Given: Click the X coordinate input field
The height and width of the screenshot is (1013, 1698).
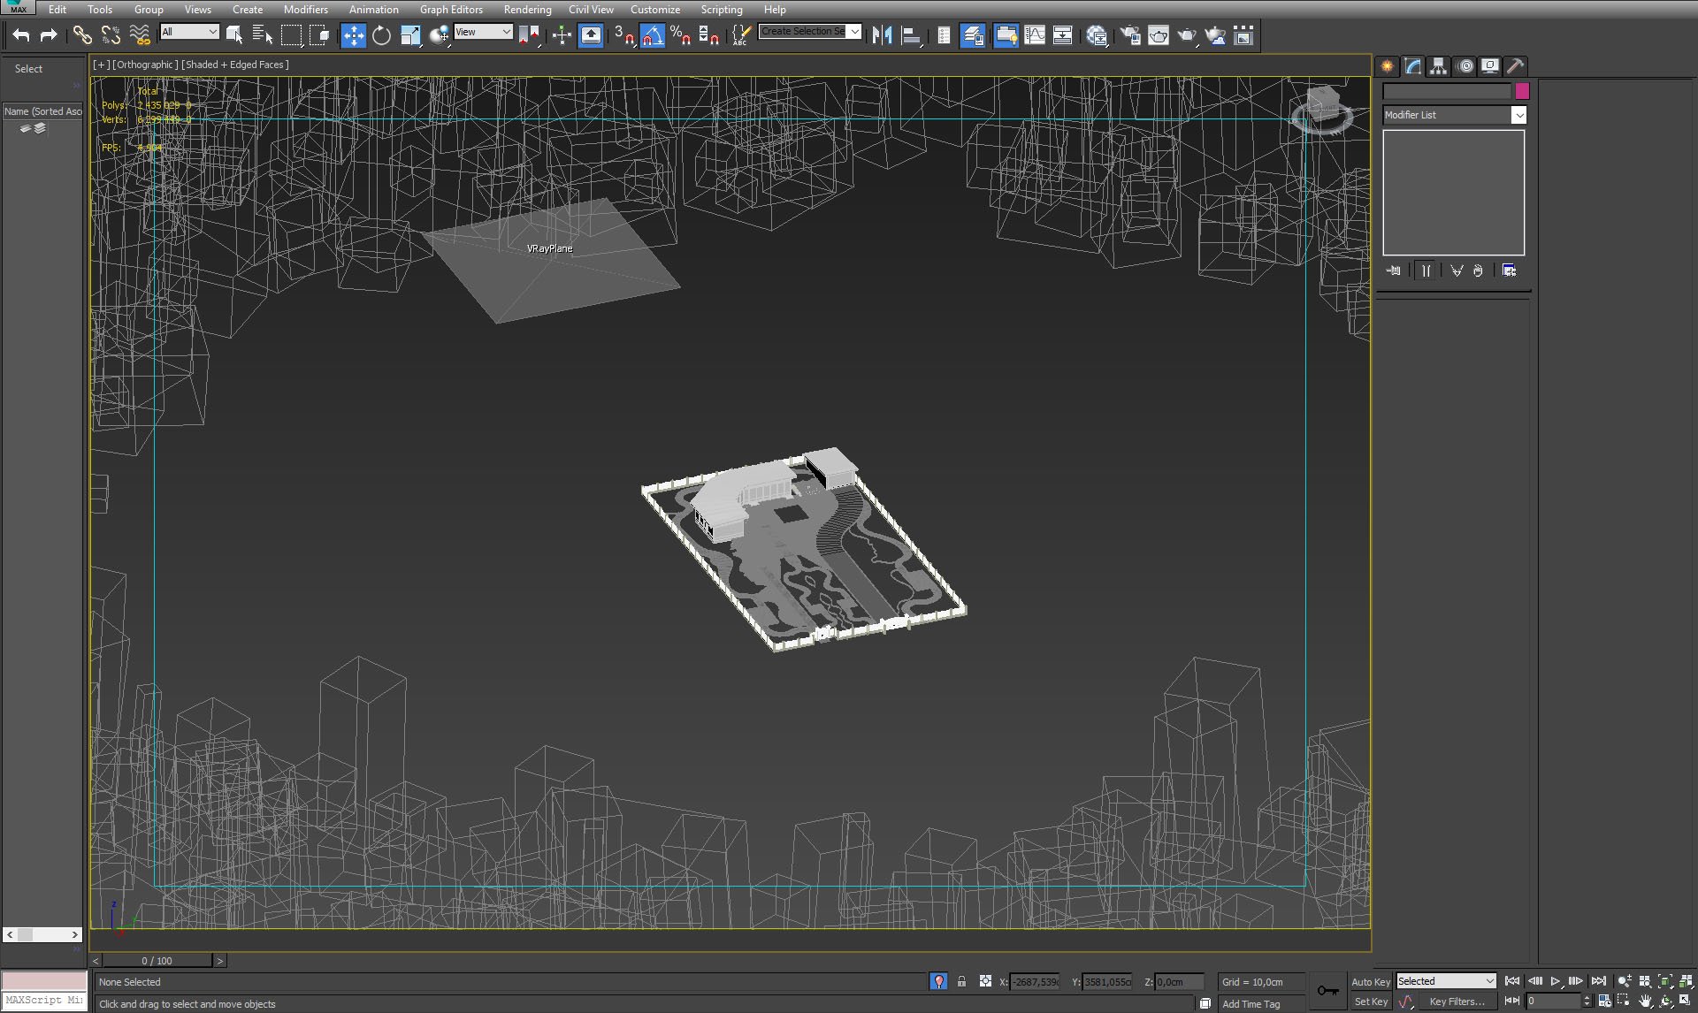Looking at the screenshot, I should coord(1035,982).
